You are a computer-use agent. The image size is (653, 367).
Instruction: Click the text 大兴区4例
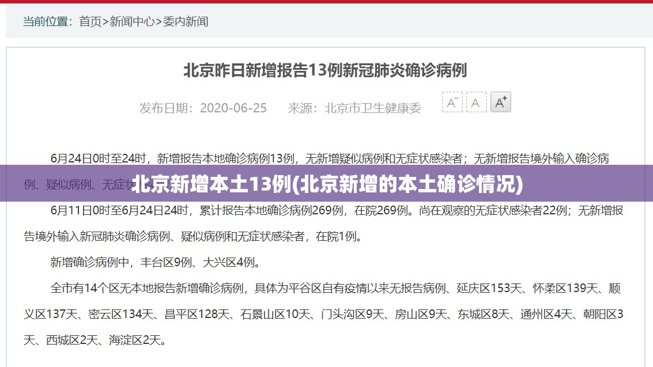click(x=229, y=262)
